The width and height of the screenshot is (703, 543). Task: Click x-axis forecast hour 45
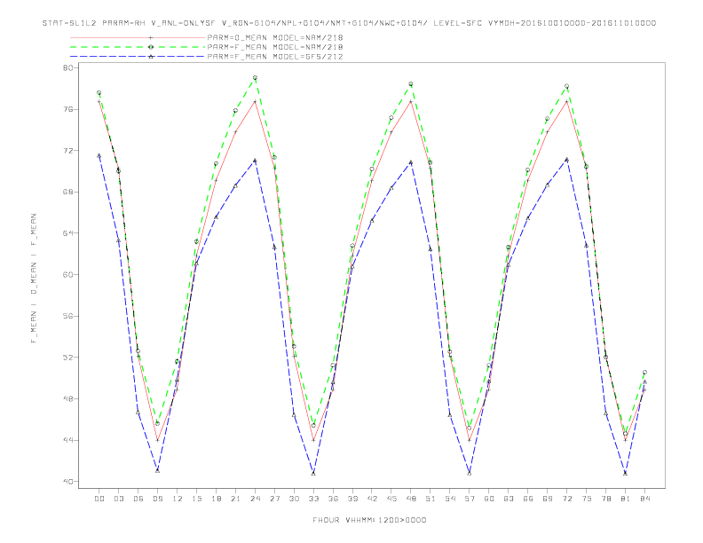(391, 499)
